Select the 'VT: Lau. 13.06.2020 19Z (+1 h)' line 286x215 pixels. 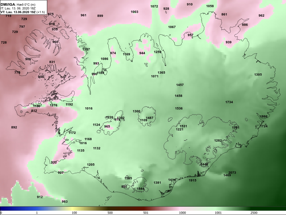click(23, 12)
